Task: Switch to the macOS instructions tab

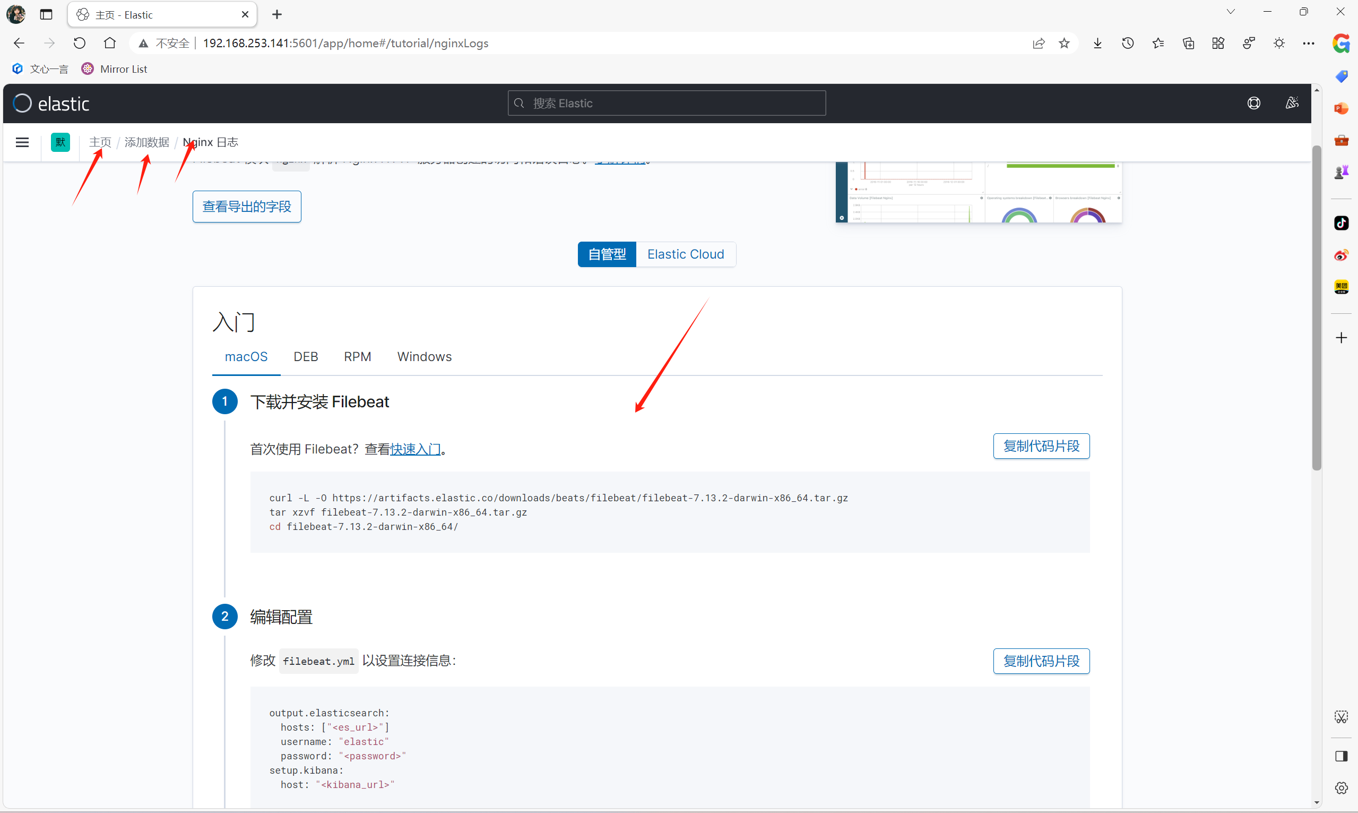Action: pos(246,357)
